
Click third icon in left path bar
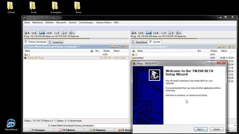pos(122,47)
